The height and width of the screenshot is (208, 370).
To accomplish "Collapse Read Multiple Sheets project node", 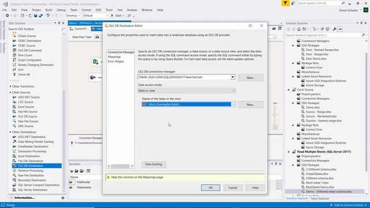I will [288, 152].
